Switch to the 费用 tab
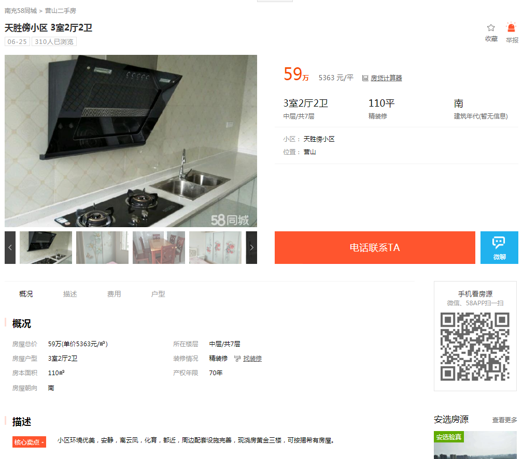Screen dimensions: 523x459 point(114,294)
